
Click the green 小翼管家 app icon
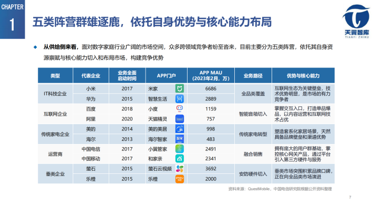(180, 149)
